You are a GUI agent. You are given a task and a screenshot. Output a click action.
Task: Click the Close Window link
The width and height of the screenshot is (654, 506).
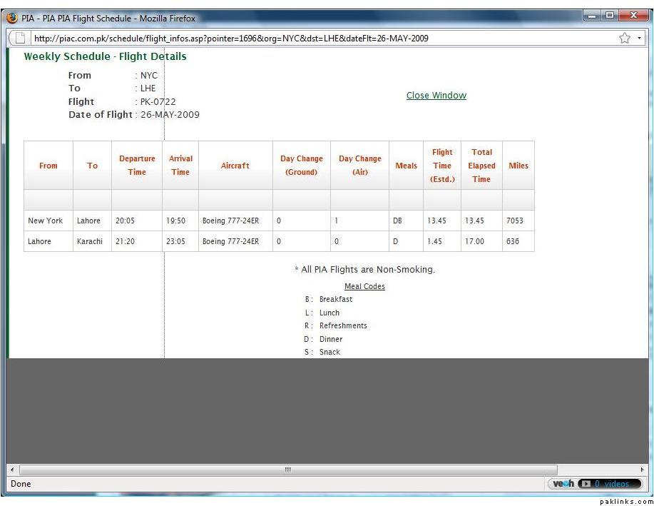(436, 96)
